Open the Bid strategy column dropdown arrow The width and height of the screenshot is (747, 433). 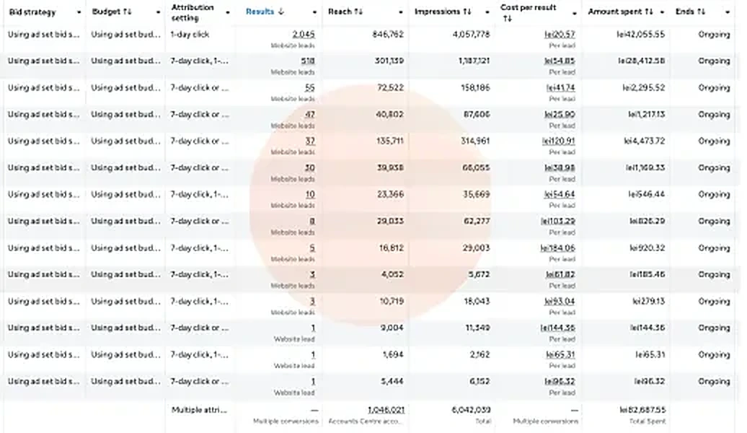point(79,12)
